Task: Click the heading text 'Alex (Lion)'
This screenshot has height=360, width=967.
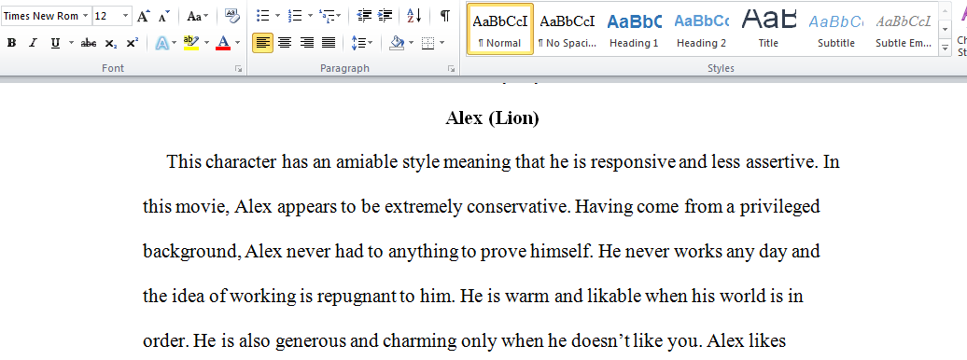Action: coord(492,118)
